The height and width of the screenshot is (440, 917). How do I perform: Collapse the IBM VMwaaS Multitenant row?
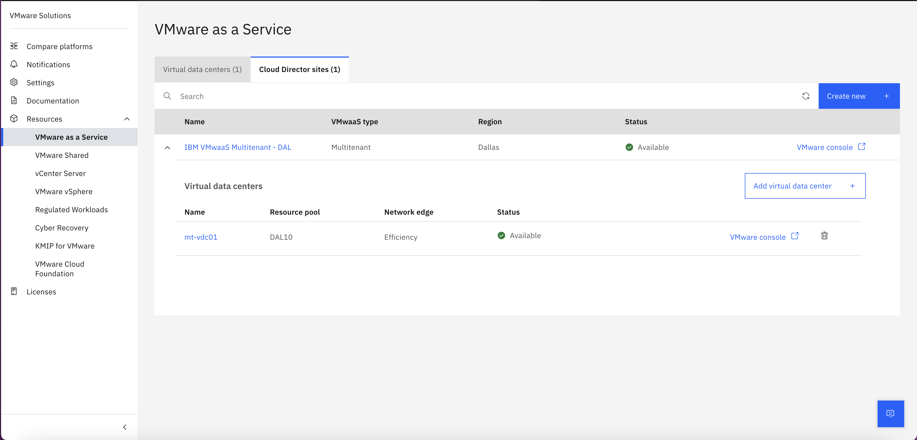[167, 148]
